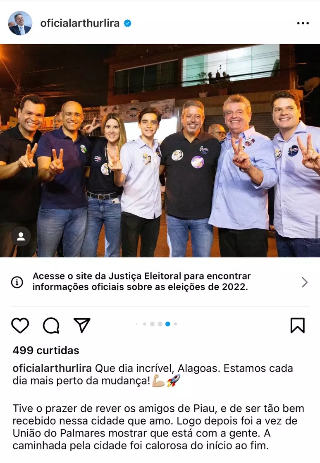
Task: Share the post using paper plane icon
Action: tap(82, 325)
